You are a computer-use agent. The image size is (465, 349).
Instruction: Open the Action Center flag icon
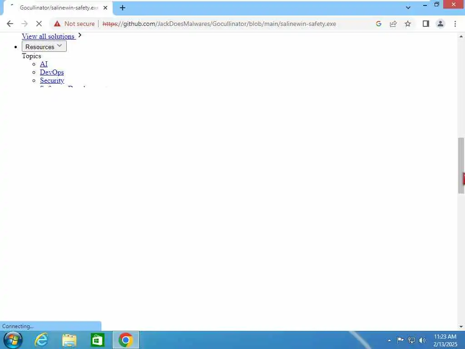click(x=400, y=340)
